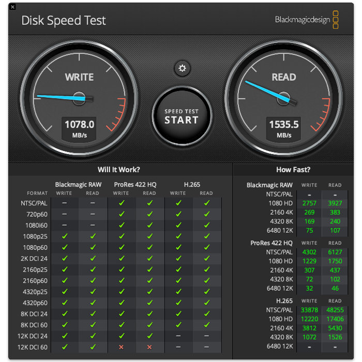Click the How Fast? heading

click(293, 170)
